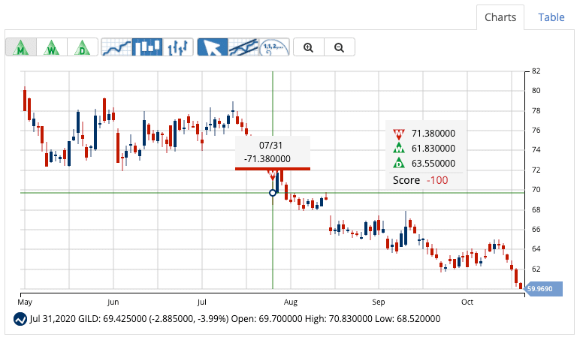Click the Jul label on time axis
This screenshot has width=583, height=343.
(x=201, y=302)
